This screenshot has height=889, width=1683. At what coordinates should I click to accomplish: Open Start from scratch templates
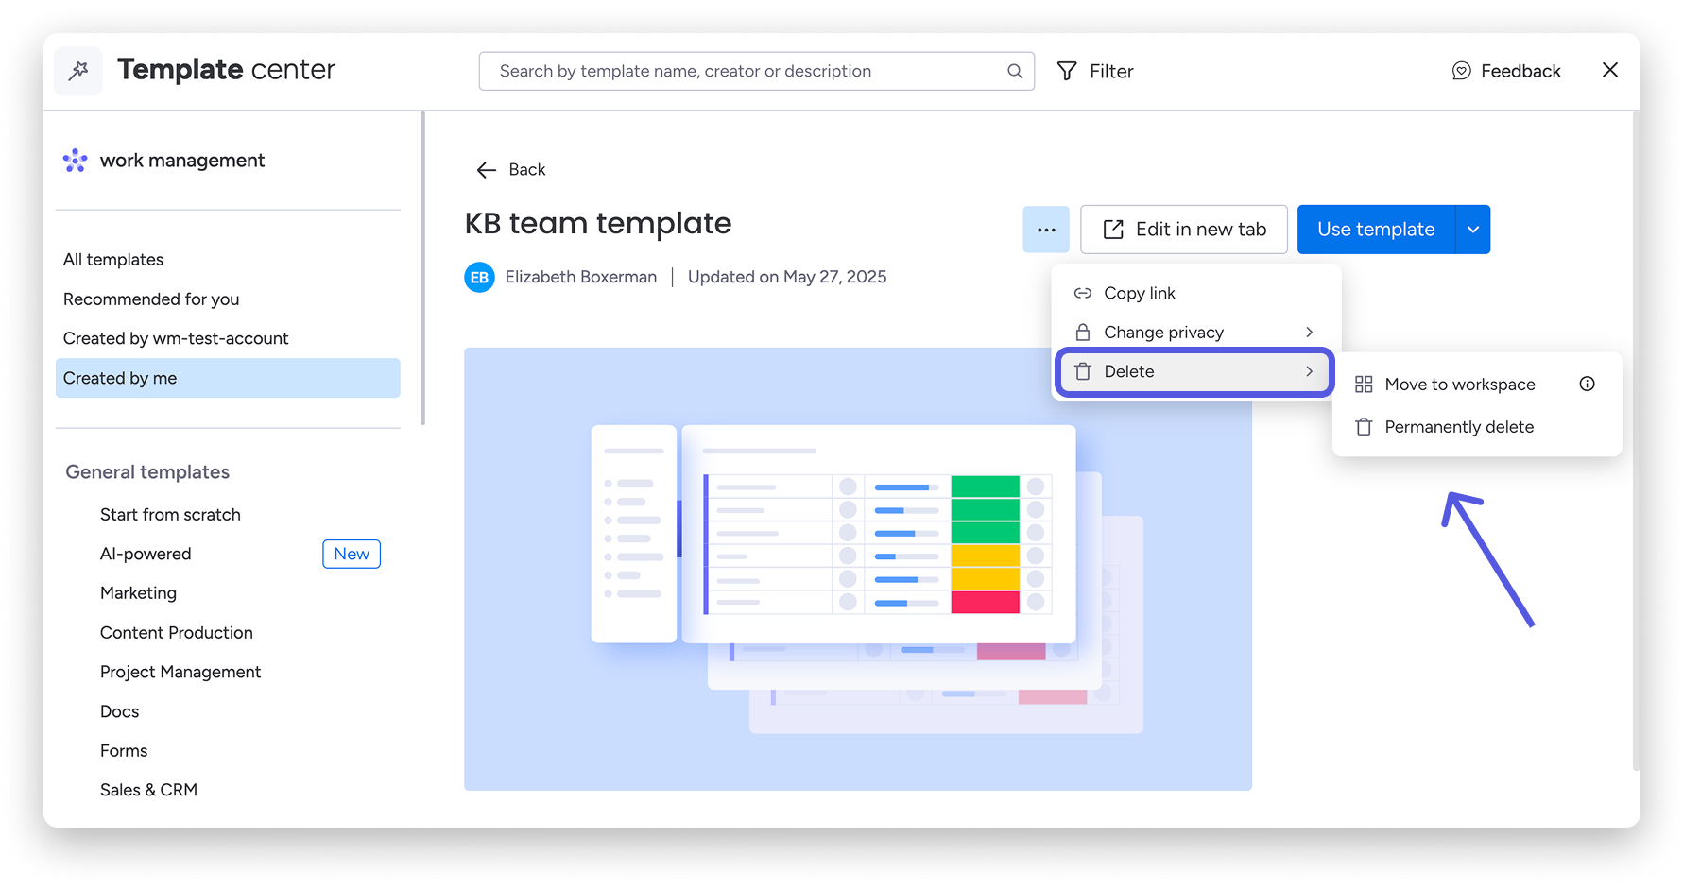(170, 515)
